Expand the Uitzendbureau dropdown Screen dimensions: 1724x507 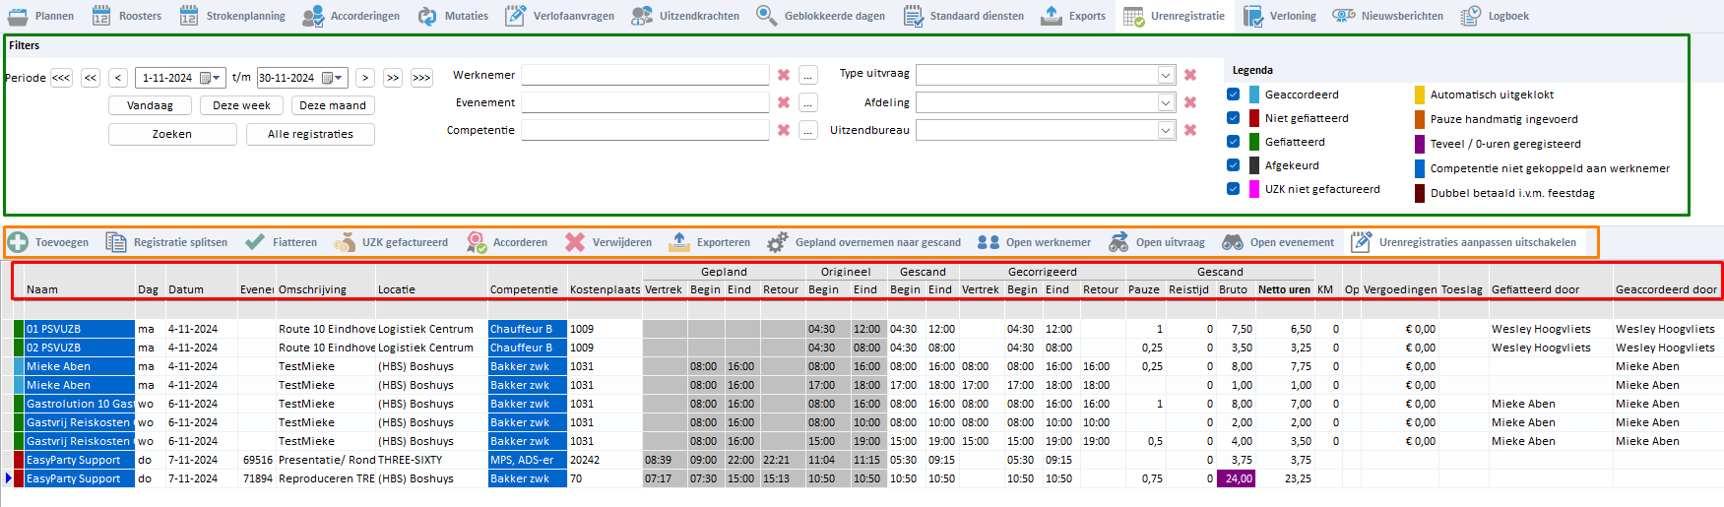point(1166,130)
